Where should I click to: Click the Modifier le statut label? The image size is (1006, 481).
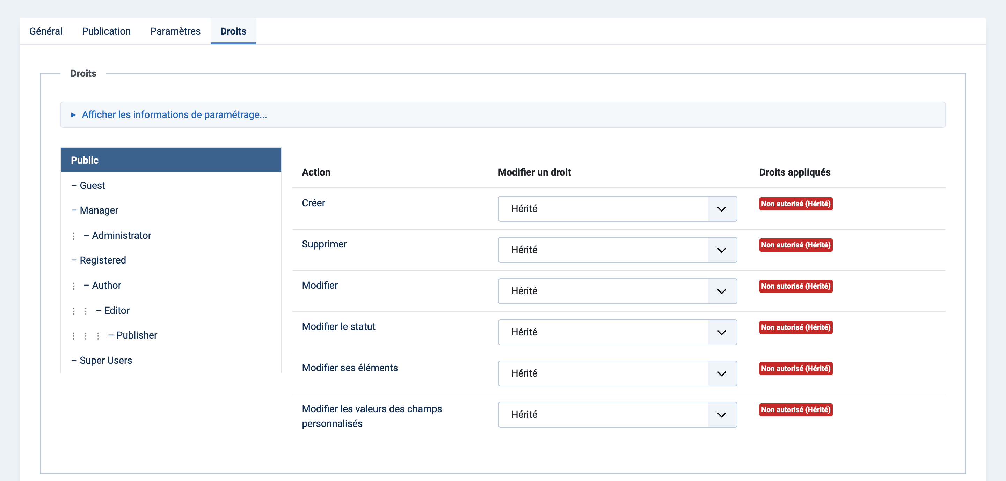click(338, 326)
